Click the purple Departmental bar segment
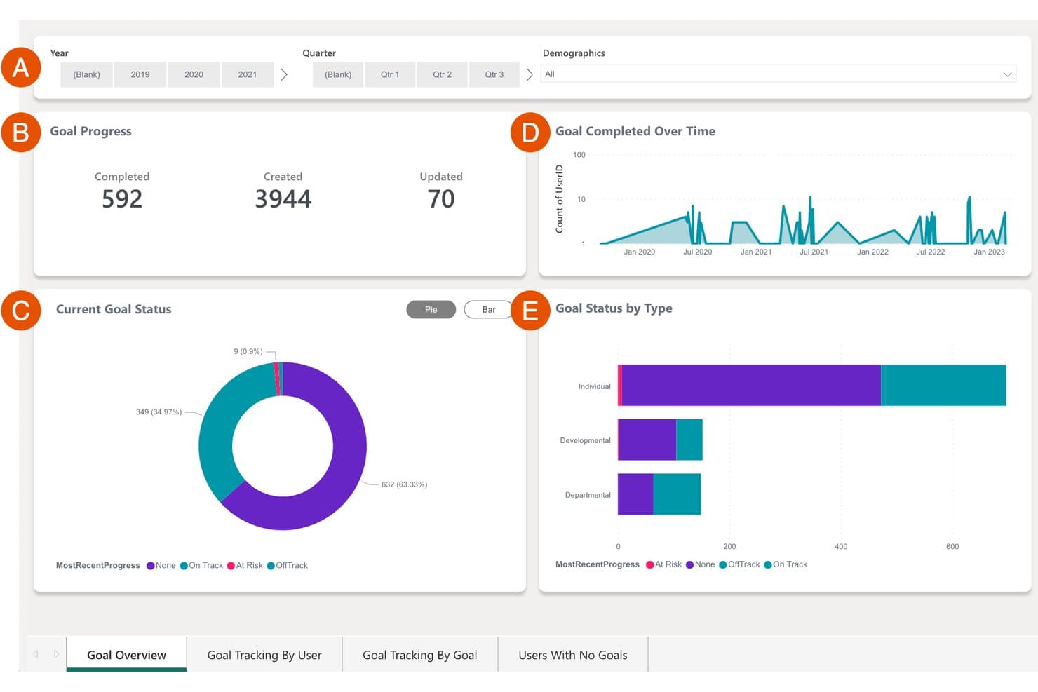1038x692 pixels. 635,494
